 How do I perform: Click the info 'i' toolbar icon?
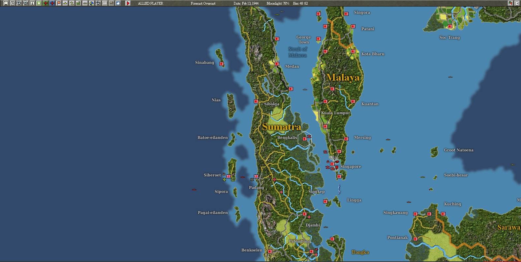(32, 3)
